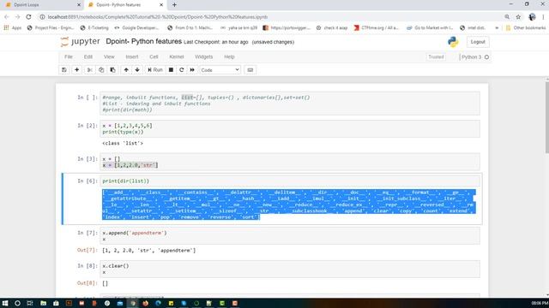
Task: Reload the current page
Action: 28,17
